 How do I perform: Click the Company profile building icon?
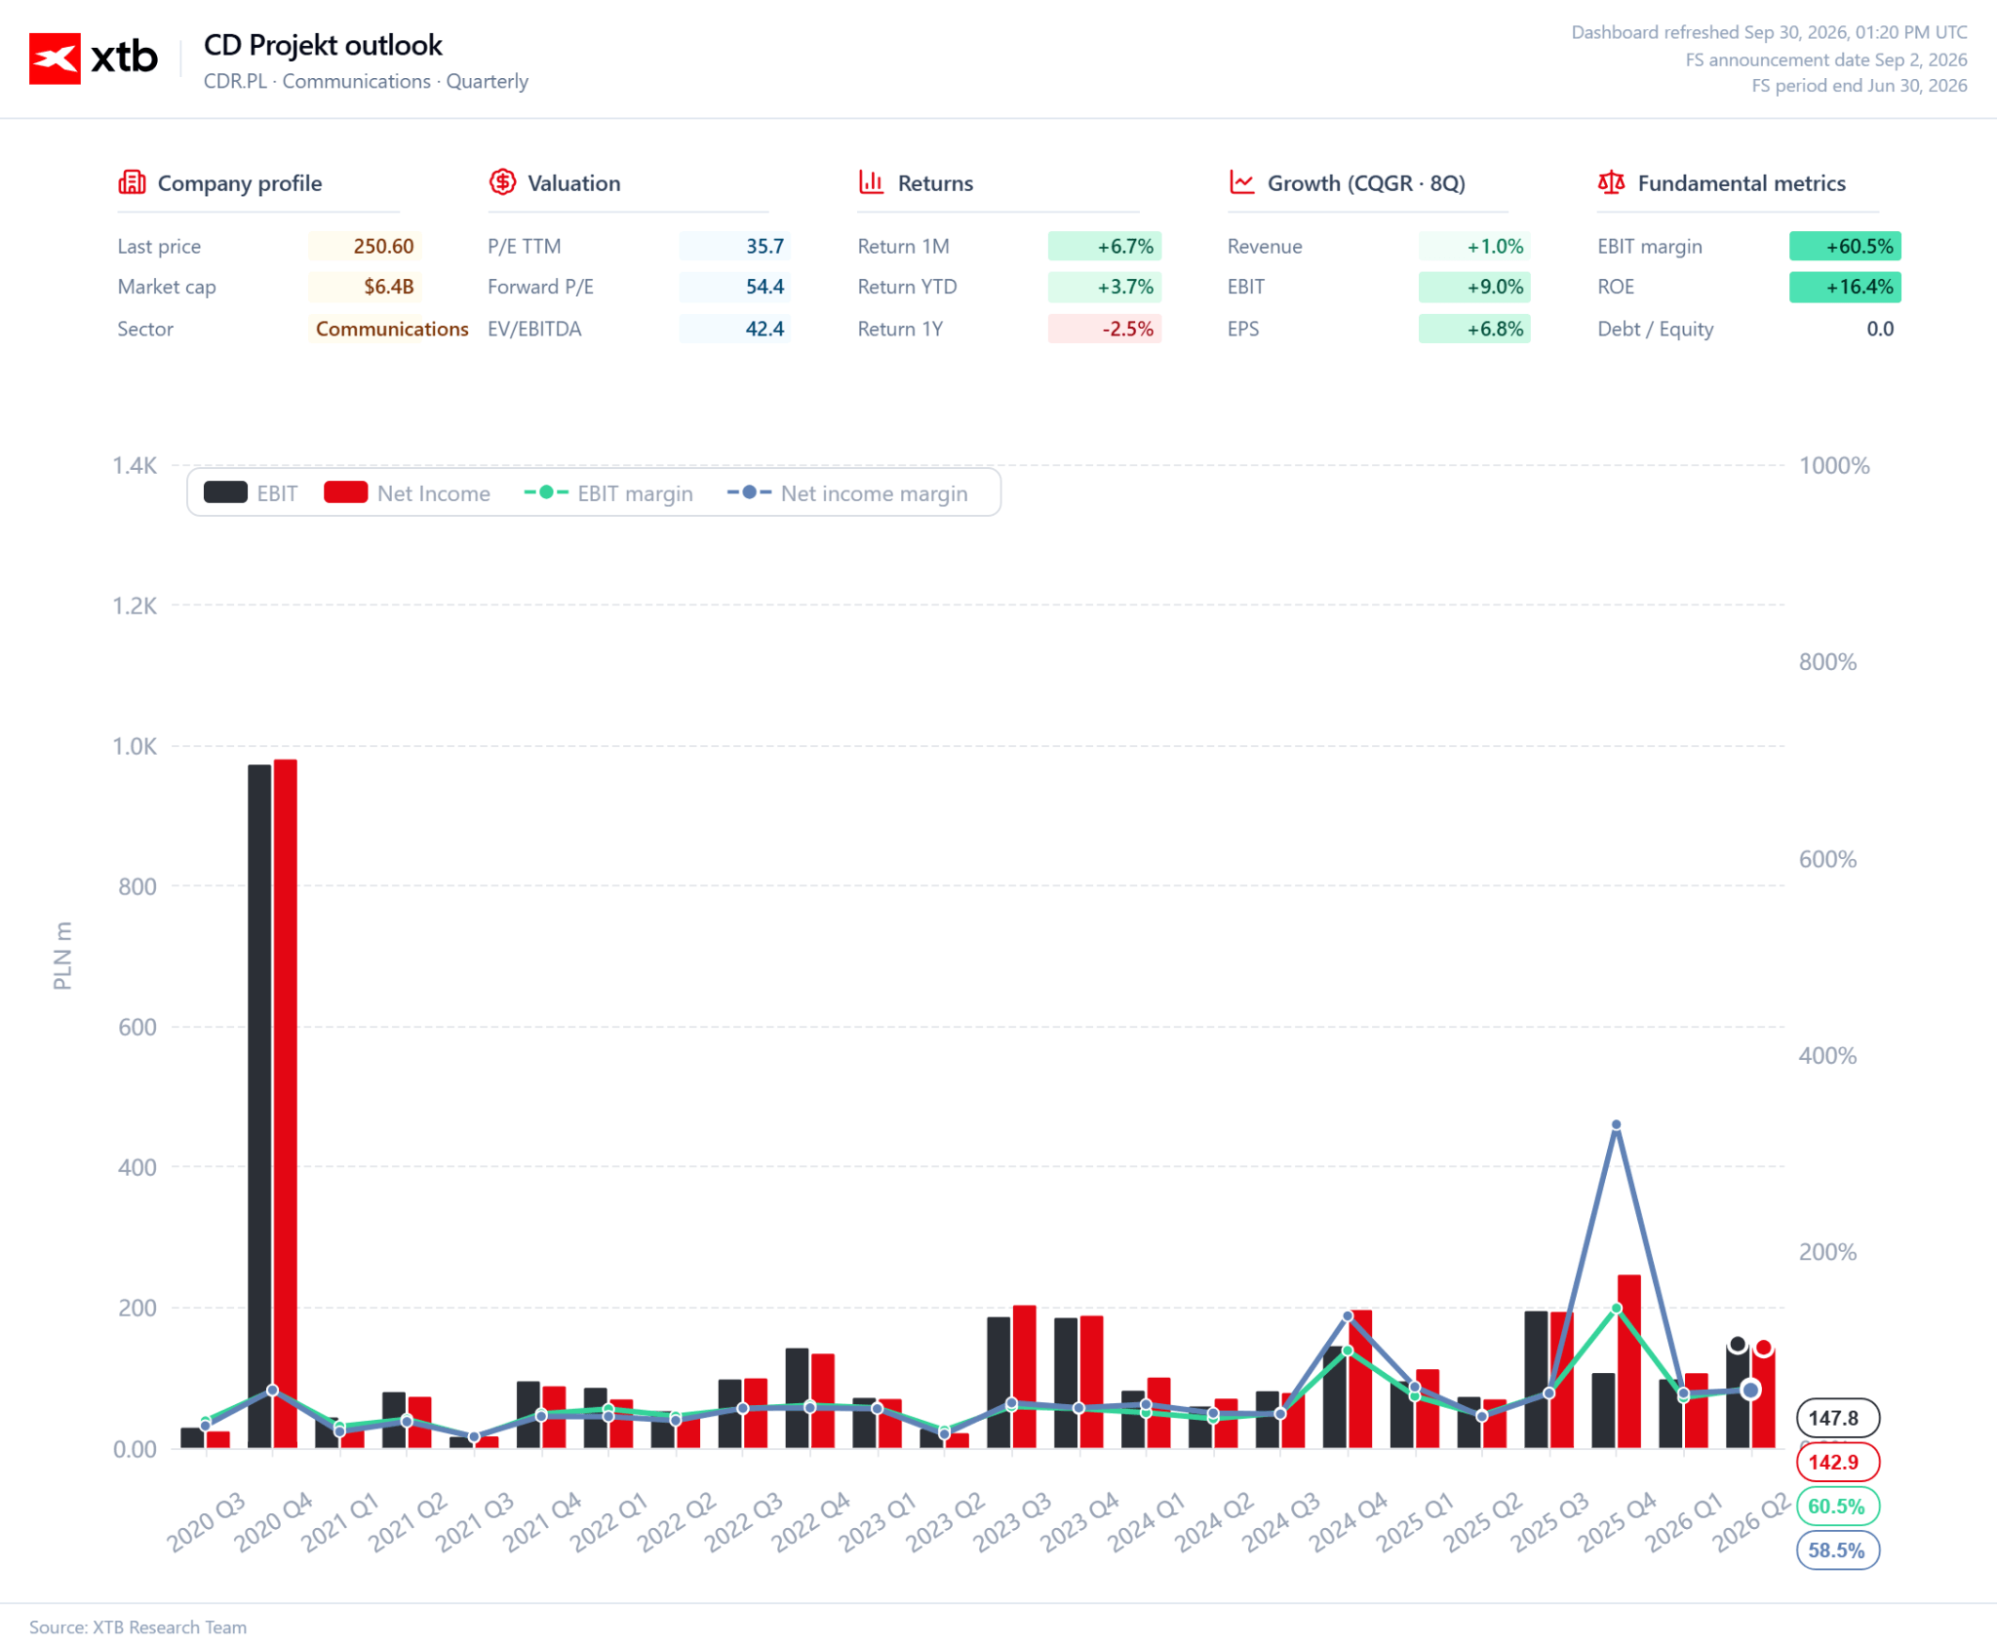[132, 182]
